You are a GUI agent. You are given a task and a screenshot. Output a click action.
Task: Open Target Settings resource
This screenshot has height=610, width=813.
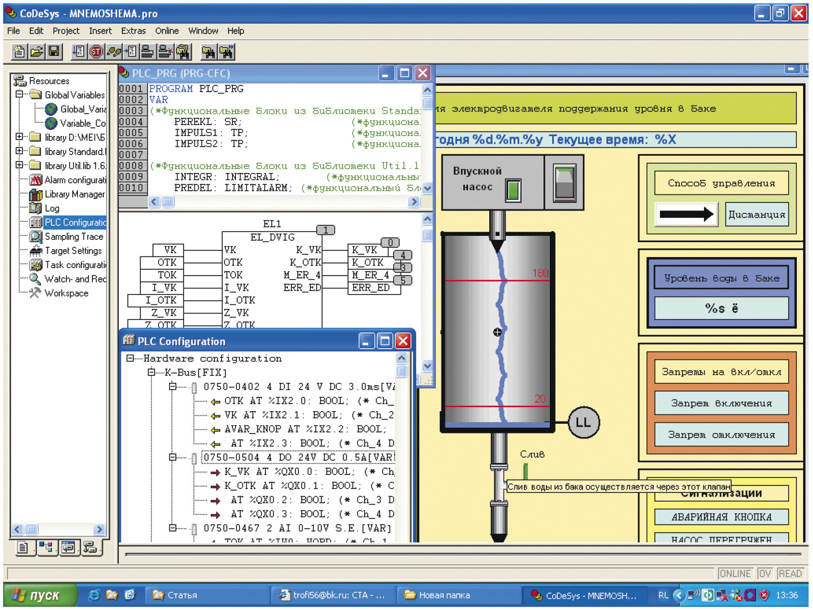pyautogui.click(x=66, y=251)
